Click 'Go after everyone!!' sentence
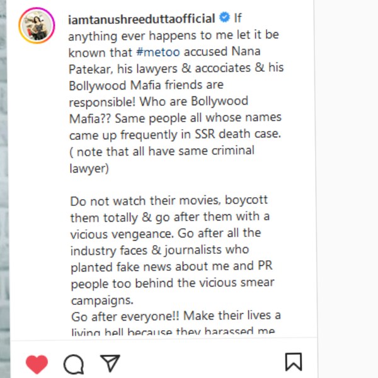 click(125, 316)
